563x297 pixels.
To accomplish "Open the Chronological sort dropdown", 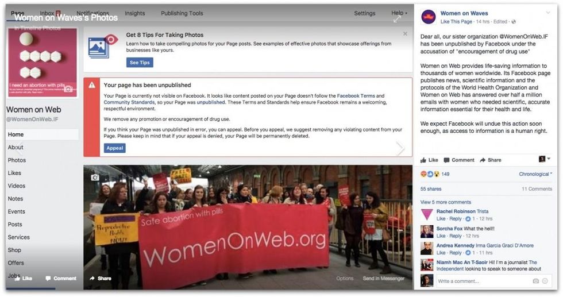I will click(x=535, y=174).
